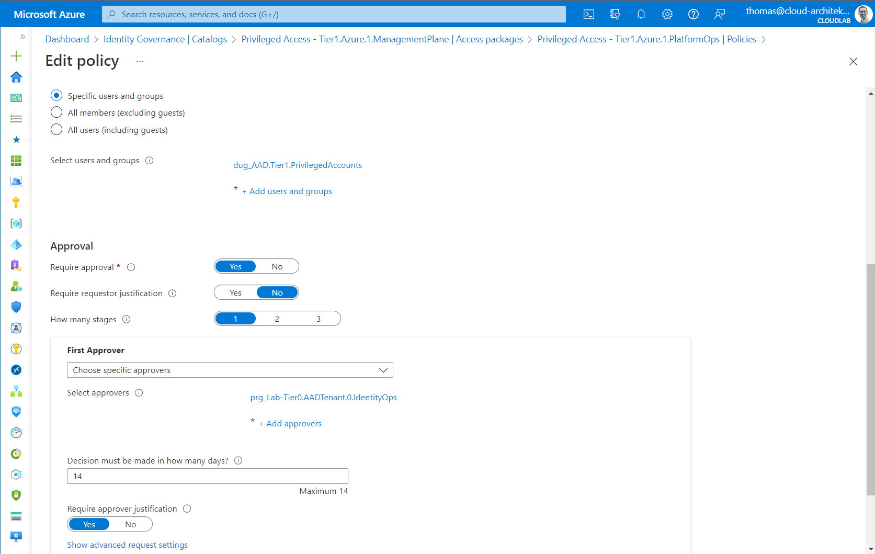Set Require approval to Yes

click(235, 267)
